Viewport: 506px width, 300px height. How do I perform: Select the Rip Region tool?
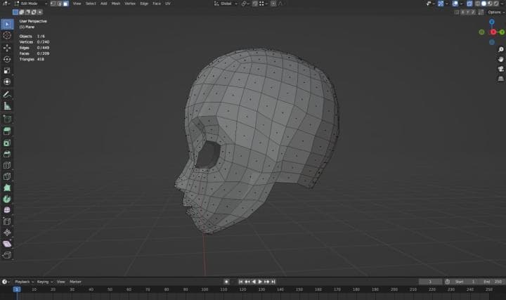[x=7, y=255]
